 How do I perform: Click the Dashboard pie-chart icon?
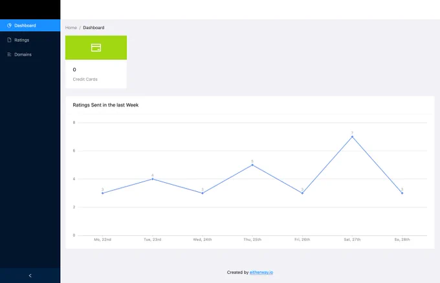tap(9, 25)
